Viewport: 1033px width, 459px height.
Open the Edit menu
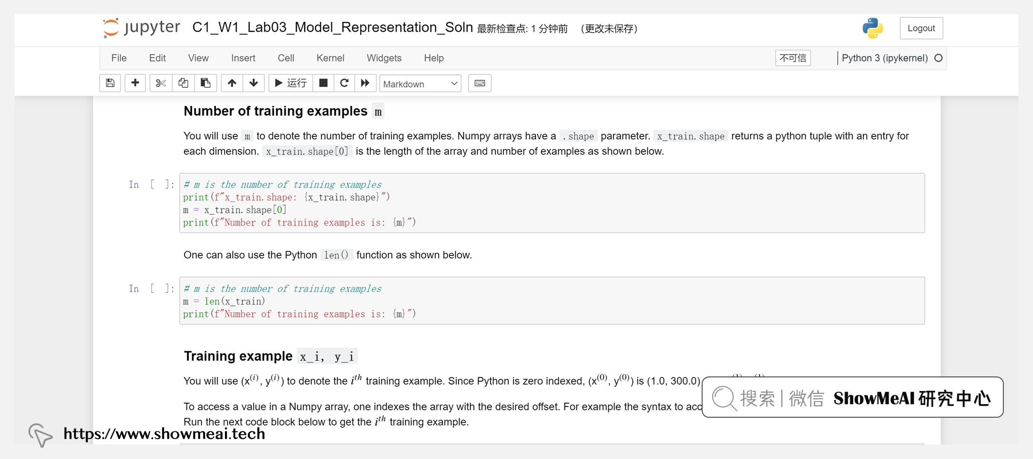click(x=157, y=58)
